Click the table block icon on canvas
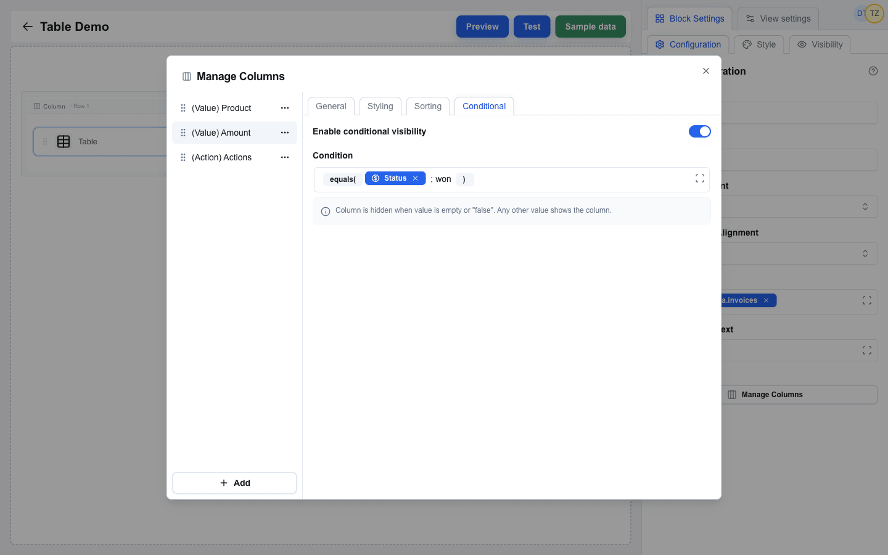 [64, 141]
